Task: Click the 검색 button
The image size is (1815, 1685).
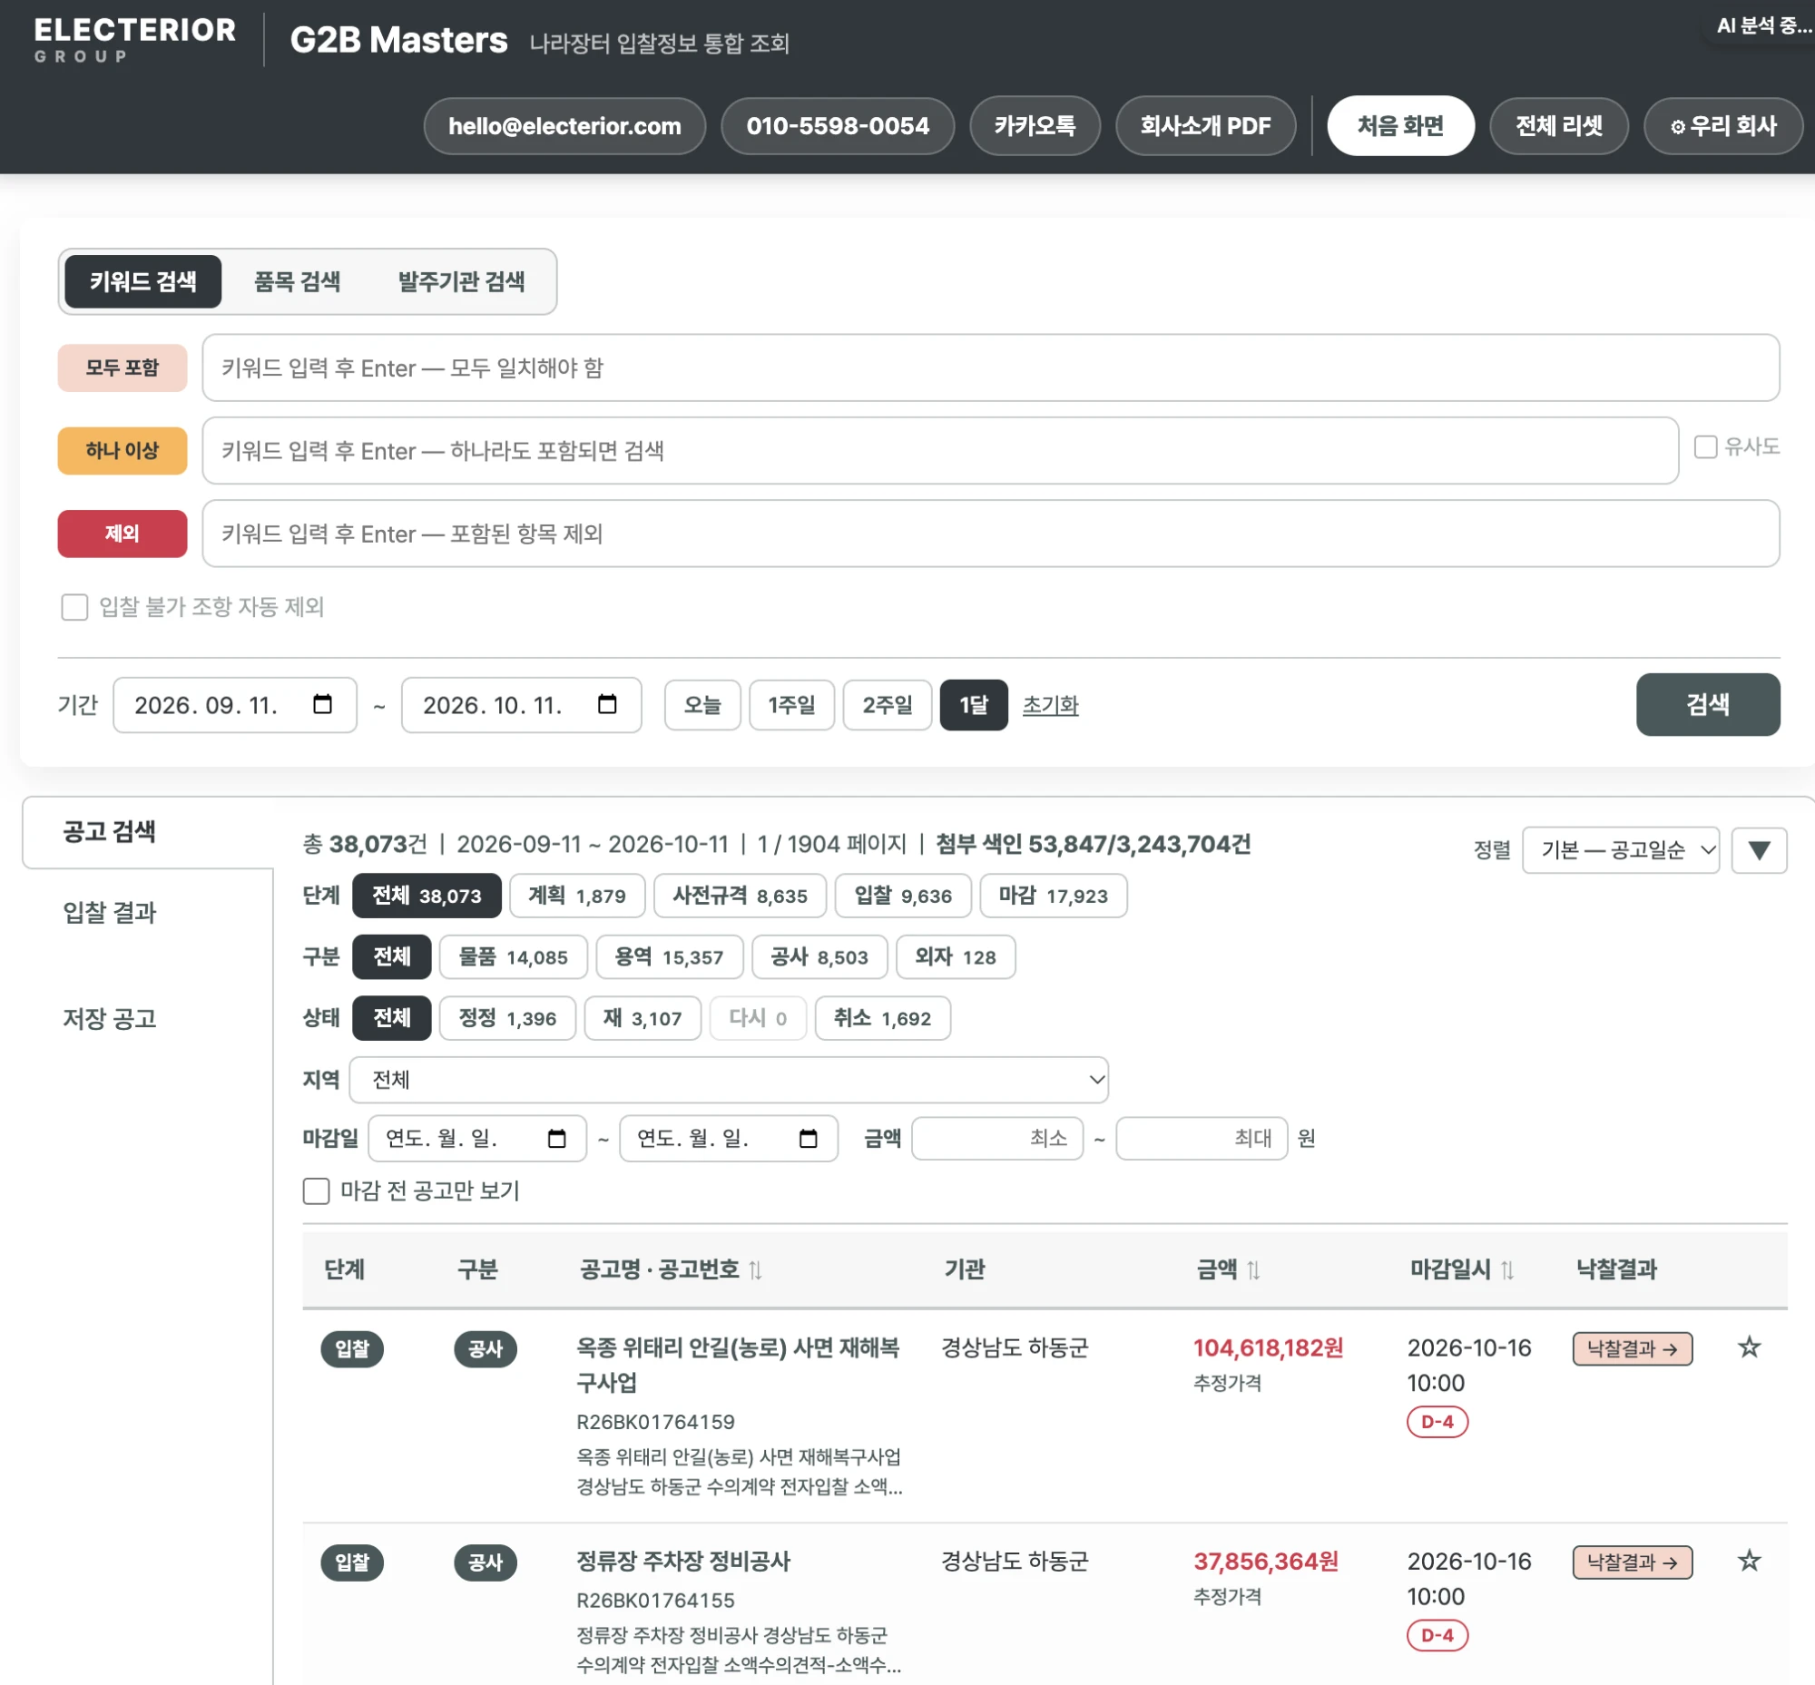Action: click(x=1707, y=704)
